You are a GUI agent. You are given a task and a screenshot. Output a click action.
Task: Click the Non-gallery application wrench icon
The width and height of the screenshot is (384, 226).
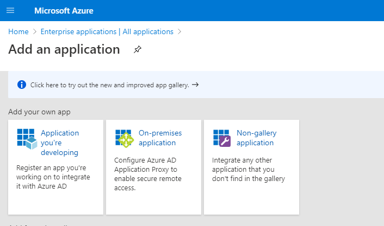[x=222, y=138]
